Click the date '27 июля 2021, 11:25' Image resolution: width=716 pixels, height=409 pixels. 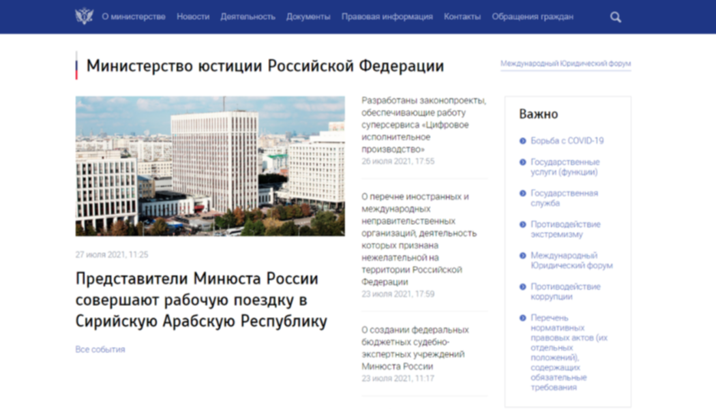click(112, 255)
